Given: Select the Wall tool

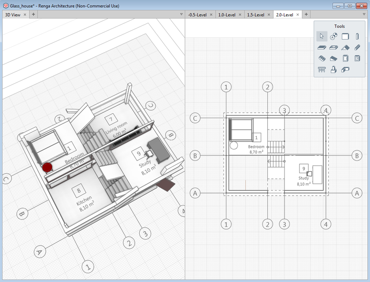Looking at the screenshot, I should pos(345,36).
